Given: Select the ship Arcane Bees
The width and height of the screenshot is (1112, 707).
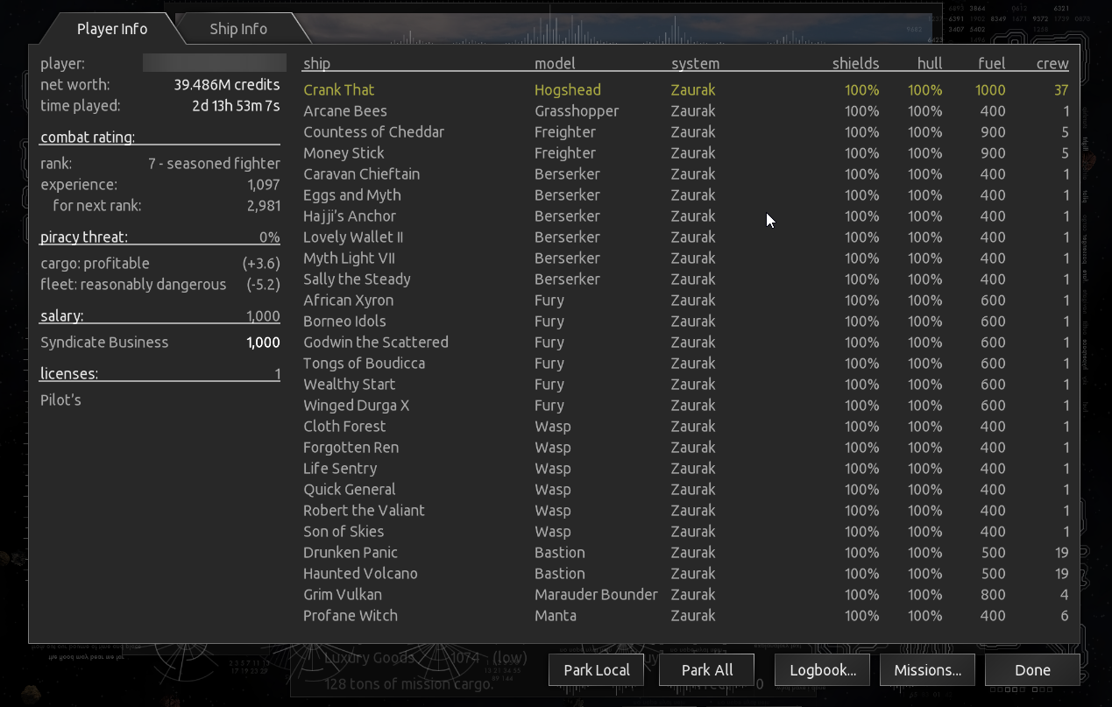Looking at the screenshot, I should 686,111.
